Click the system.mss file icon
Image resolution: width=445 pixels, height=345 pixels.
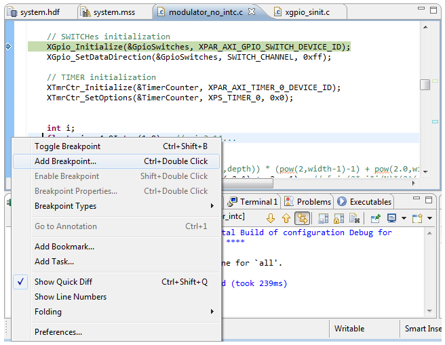pyautogui.click(x=85, y=12)
